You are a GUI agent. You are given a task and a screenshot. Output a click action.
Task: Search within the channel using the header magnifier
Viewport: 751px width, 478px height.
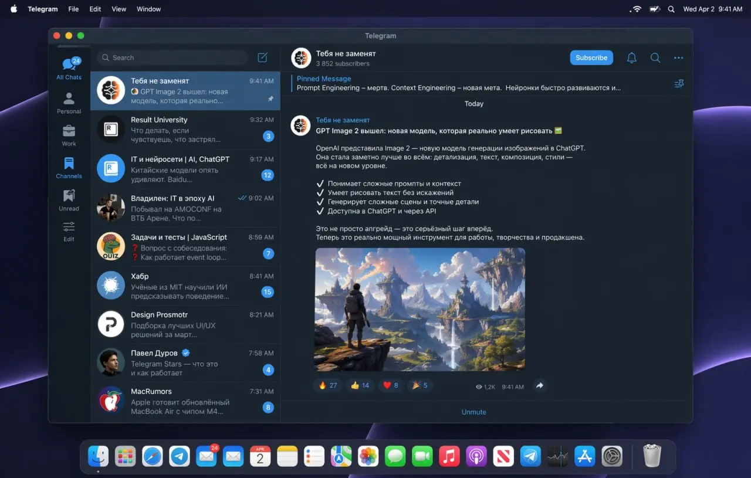click(655, 57)
